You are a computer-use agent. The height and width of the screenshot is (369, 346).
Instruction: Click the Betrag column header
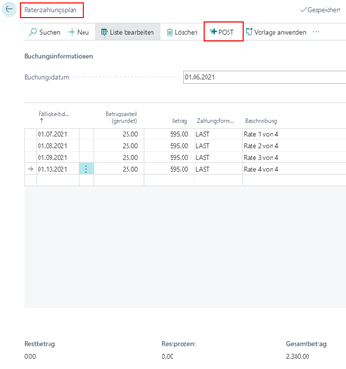click(180, 121)
